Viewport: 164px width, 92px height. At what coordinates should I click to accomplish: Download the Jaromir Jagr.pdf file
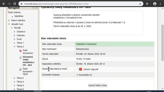tap(91, 69)
